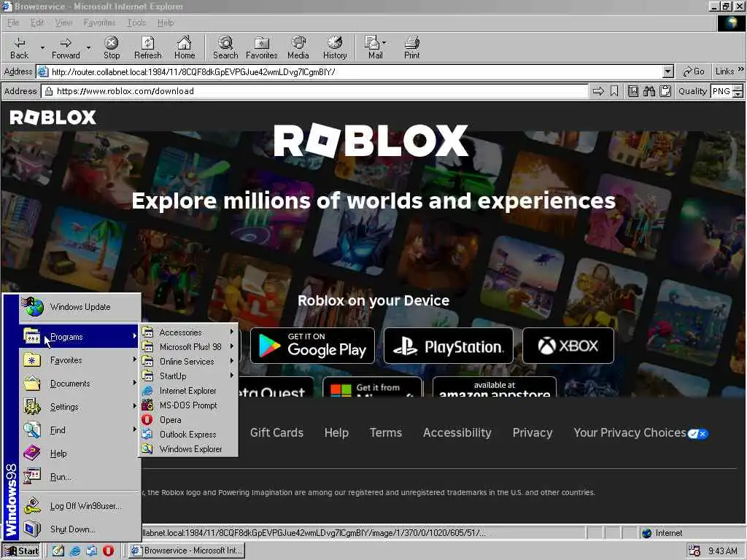Open the Search pane icon
The width and height of the screenshot is (747, 560).
point(225,43)
